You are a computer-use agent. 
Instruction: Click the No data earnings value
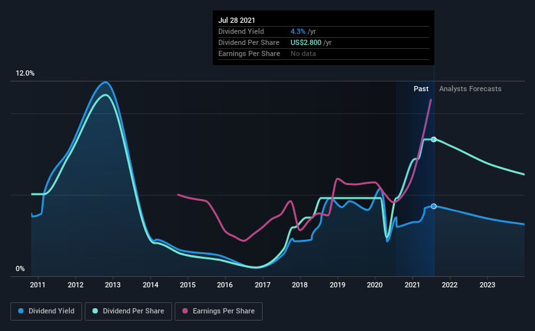point(303,53)
